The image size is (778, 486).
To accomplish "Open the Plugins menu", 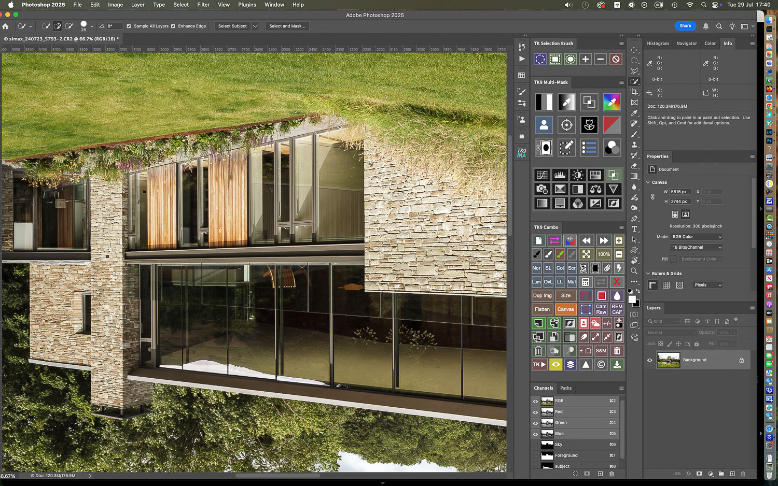I will click(x=247, y=5).
